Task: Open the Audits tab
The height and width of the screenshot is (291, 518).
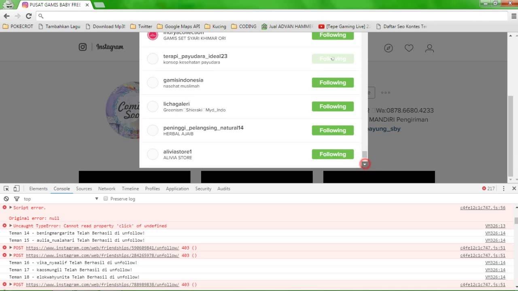Action: click(224, 188)
